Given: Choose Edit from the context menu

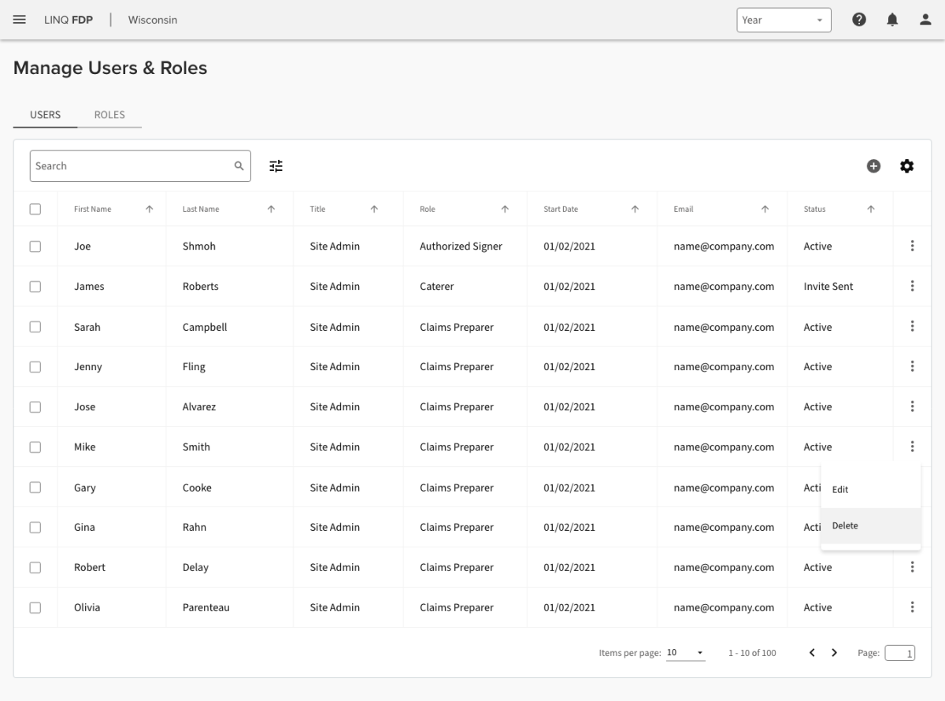Looking at the screenshot, I should (x=840, y=489).
